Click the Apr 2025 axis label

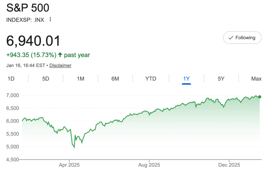point(69,165)
